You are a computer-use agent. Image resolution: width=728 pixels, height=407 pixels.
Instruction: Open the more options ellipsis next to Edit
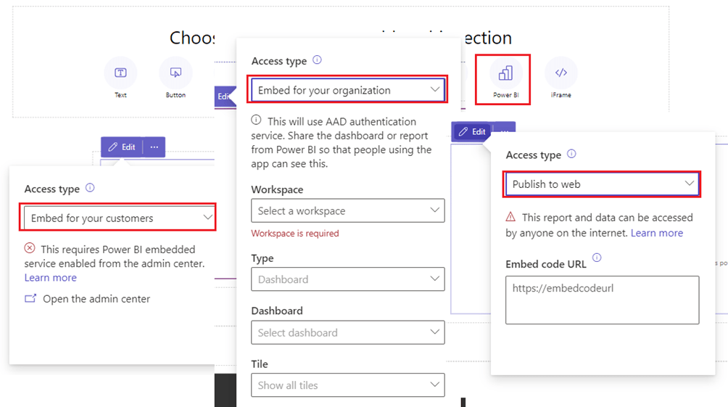click(x=154, y=147)
